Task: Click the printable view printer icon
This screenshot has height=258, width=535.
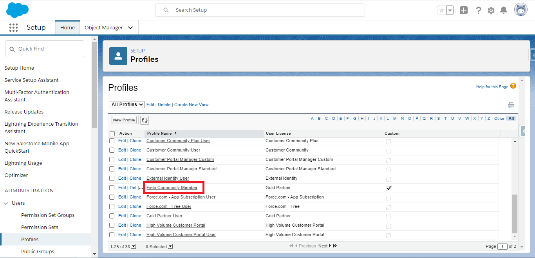Action: (511, 105)
